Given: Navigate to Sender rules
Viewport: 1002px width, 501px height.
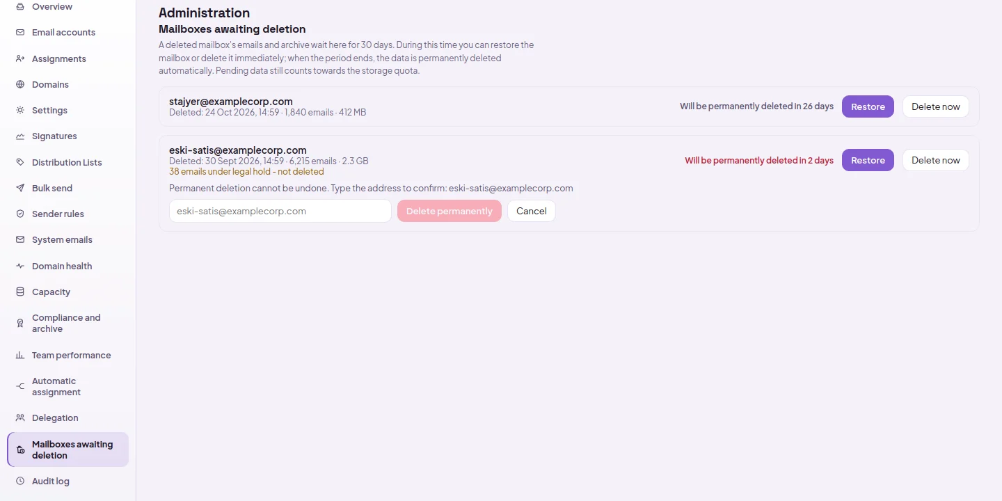Looking at the screenshot, I should pyautogui.click(x=68, y=214).
